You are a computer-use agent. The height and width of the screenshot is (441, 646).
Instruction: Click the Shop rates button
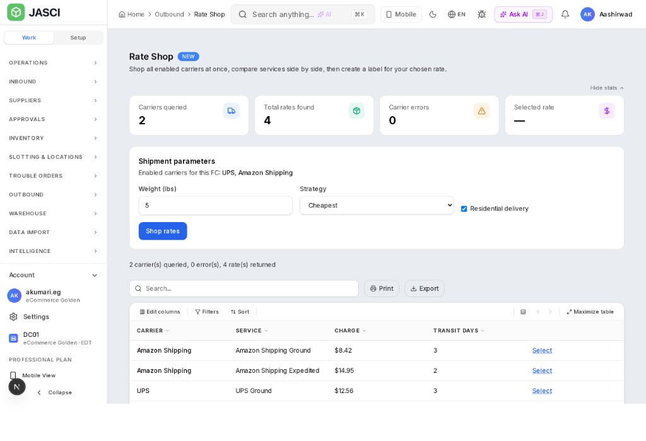(163, 231)
